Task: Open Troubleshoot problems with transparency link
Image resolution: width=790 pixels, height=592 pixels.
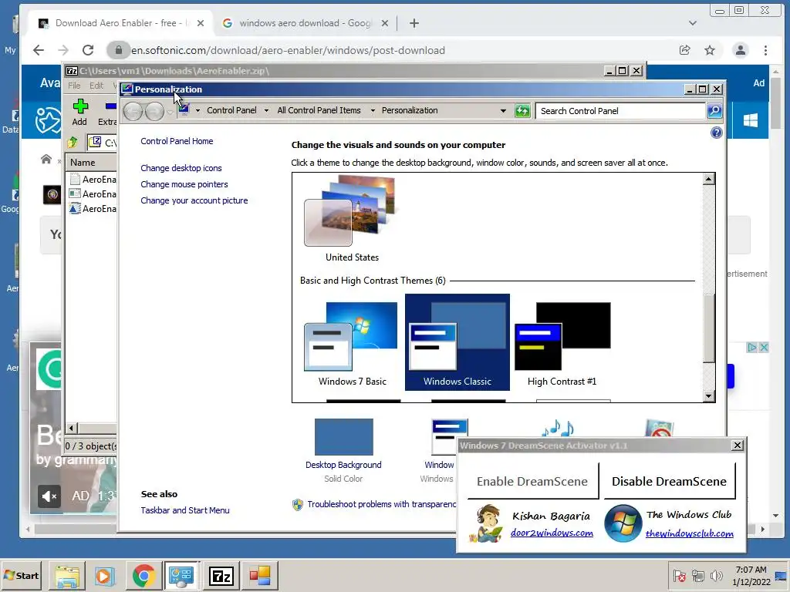Action: click(381, 504)
